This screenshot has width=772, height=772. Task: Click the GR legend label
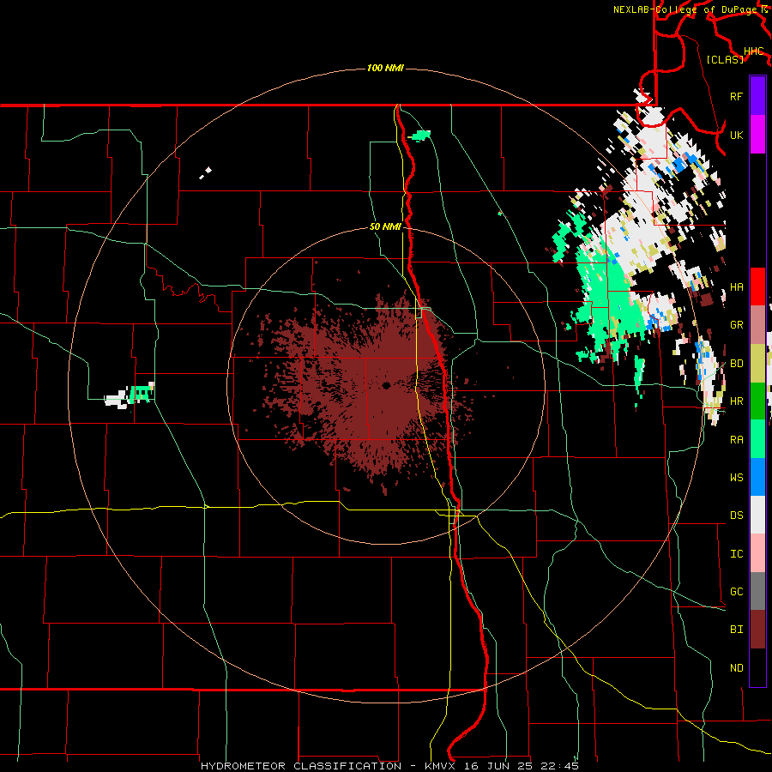coord(736,325)
